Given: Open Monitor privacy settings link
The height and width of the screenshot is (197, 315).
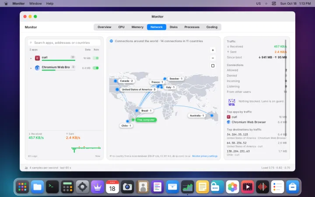Looking at the screenshot, I should (205, 156).
